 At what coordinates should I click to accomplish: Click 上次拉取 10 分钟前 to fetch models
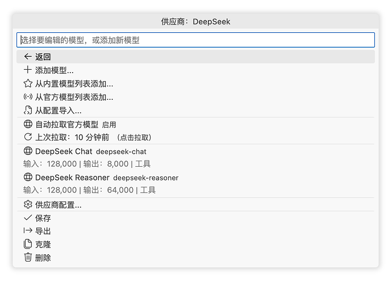[195, 137]
